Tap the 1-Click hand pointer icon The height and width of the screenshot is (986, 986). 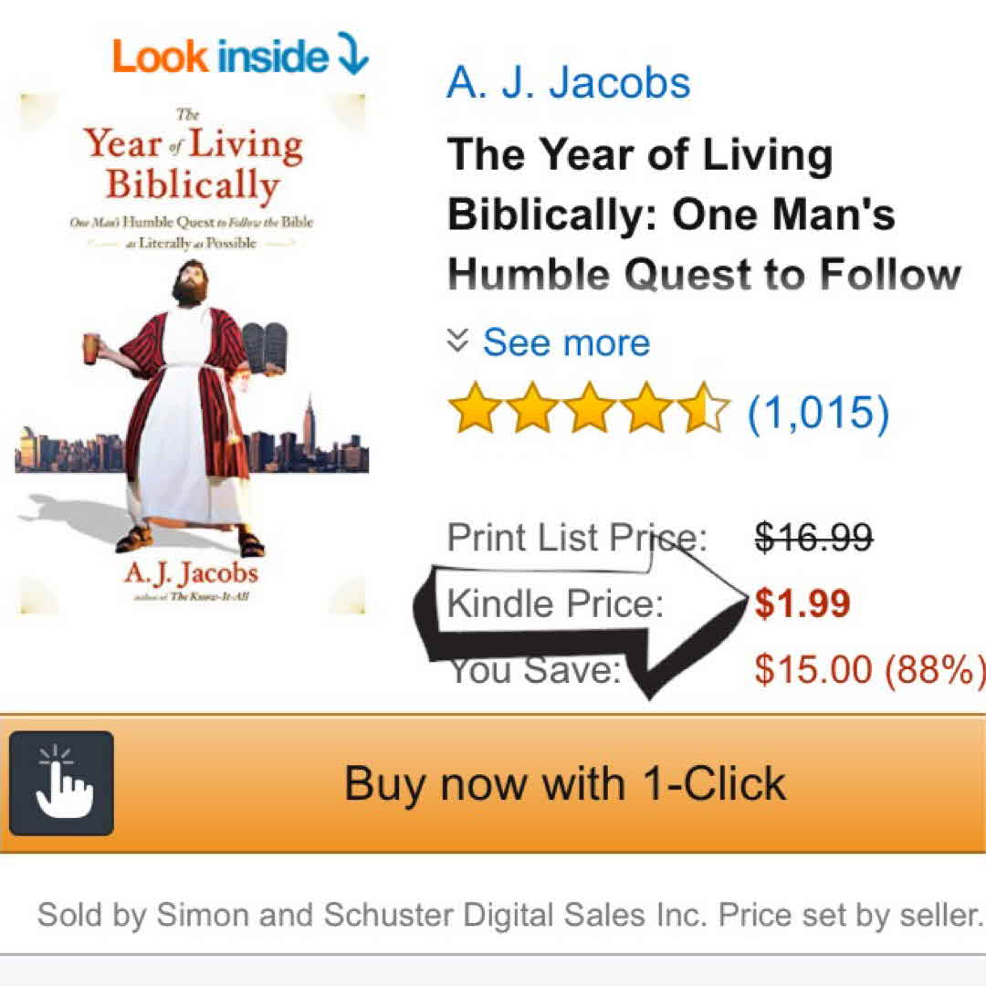[x=62, y=783]
